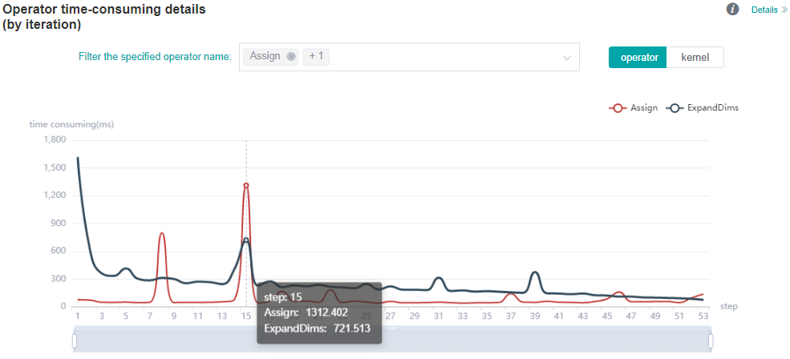Image resolution: width=790 pixels, height=359 pixels.
Task: Click the +1 collapsed tag in filter
Action: (x=316, y=57)
